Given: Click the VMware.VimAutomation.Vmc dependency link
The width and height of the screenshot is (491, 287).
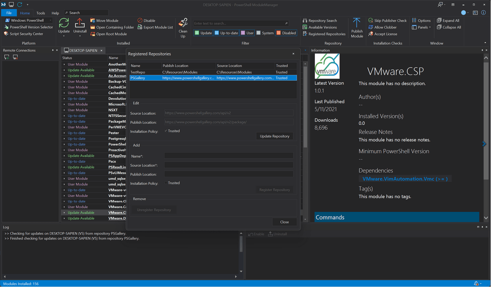Looking at the screenshot, I should [x=405, y=179].
